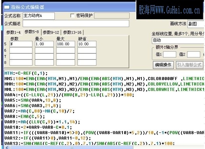Click the 坐标线位置 field showing 自动
205x149 pixels.
tap(178, 40)
